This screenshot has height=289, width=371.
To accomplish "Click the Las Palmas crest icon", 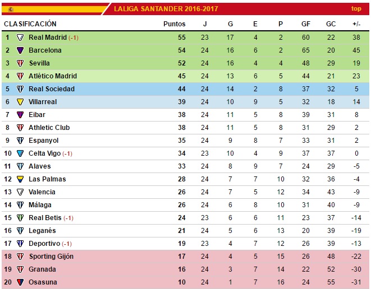I will (x=20, y=179).
